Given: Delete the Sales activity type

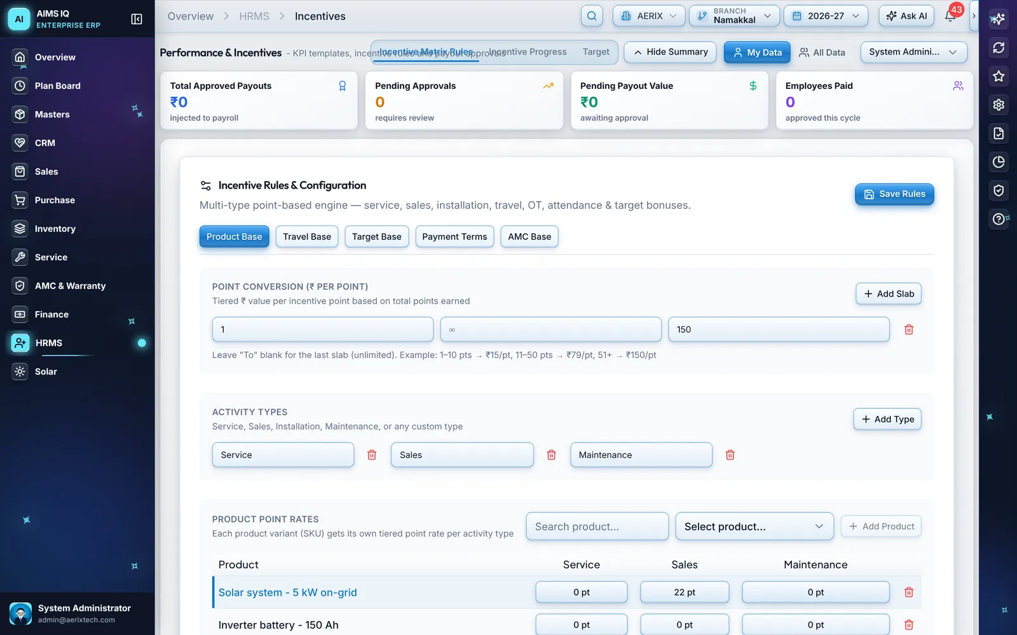Looking at the screenshot, I should pyautogui.click(x=551, y=455).
